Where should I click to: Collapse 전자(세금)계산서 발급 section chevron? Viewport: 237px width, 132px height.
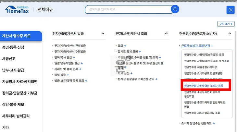[x=103, y=33]
